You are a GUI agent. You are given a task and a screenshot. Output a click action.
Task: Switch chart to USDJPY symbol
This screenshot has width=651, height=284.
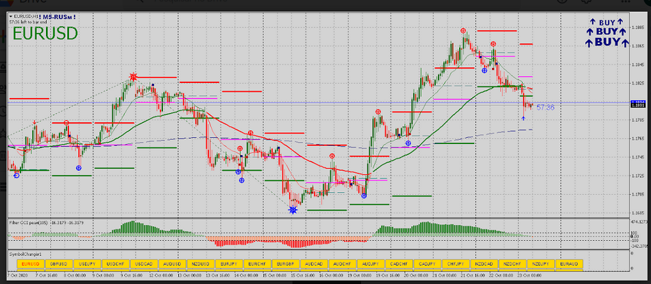(87, 263)
